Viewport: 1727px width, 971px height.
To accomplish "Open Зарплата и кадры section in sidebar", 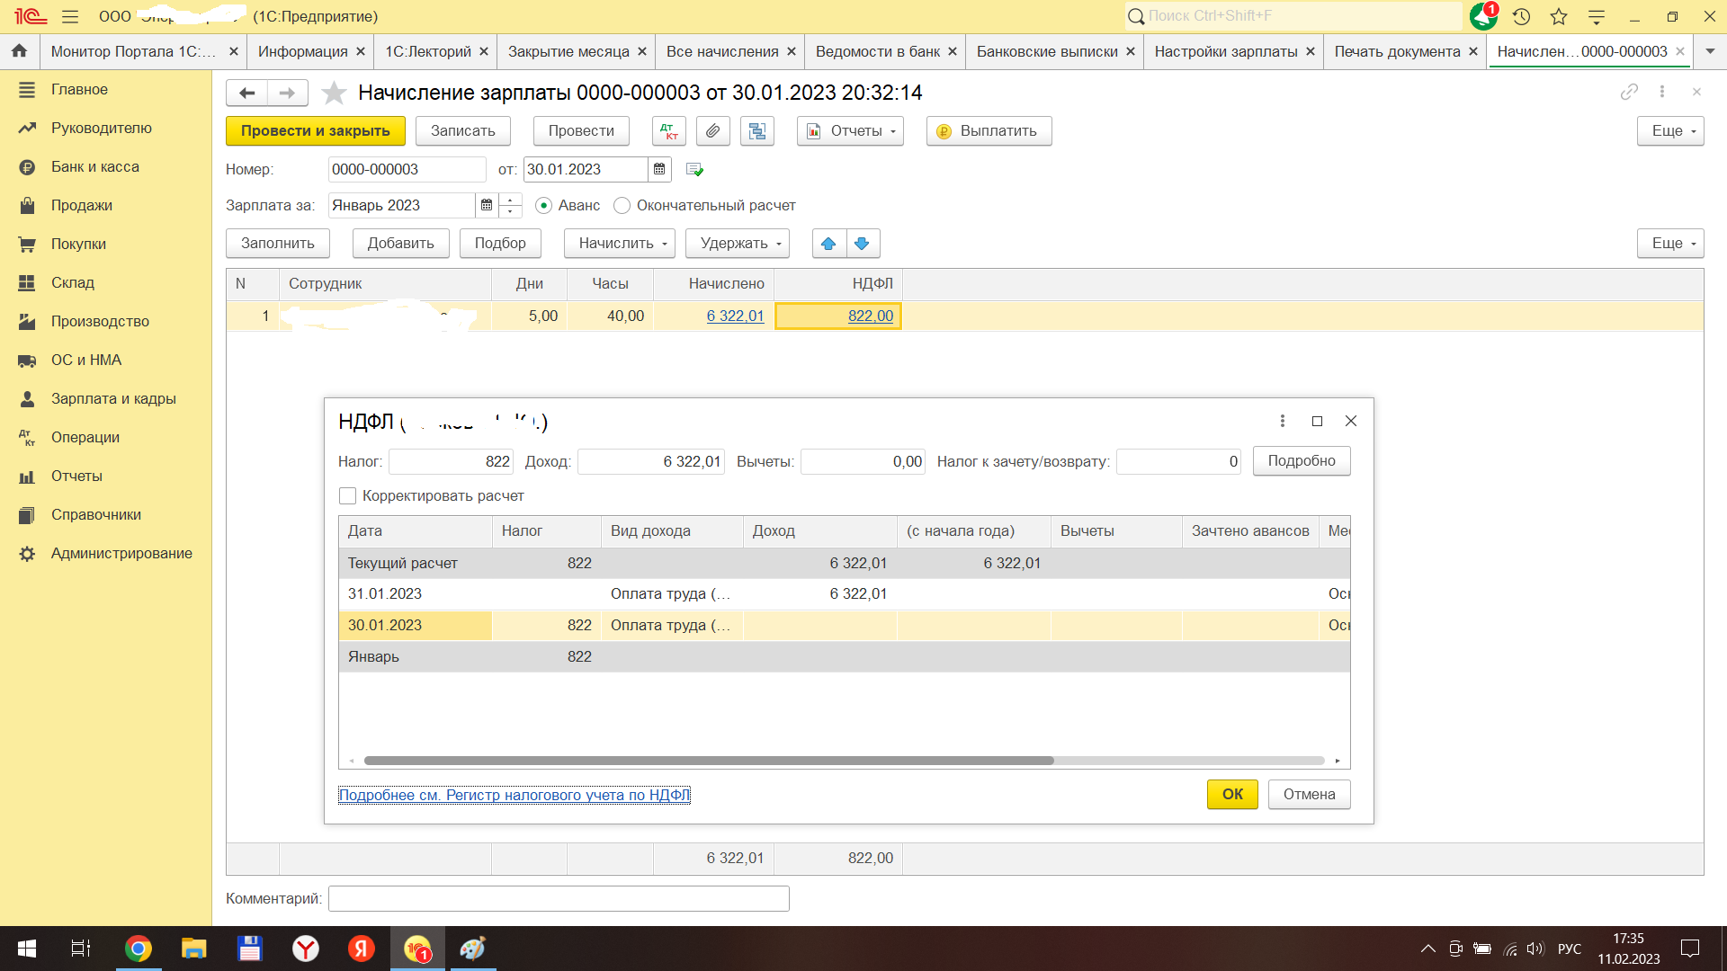I will click(113, 398).
